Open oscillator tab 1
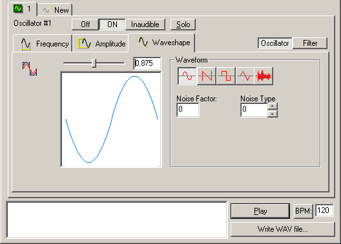The image size is (341, 244). pos(23,9)
